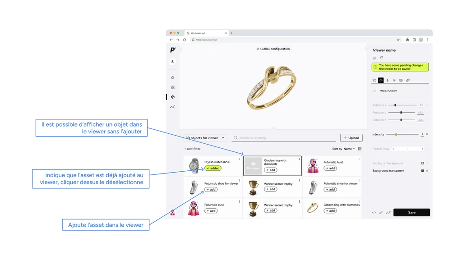462x260 pixels.
Task: Click the Intensity slider handle
Action: coord(396,134)
